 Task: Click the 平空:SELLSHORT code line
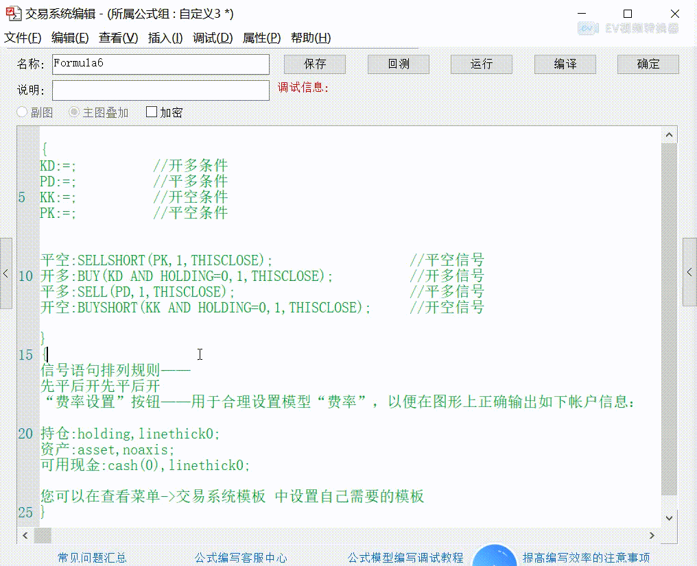[x=262, y=260]
